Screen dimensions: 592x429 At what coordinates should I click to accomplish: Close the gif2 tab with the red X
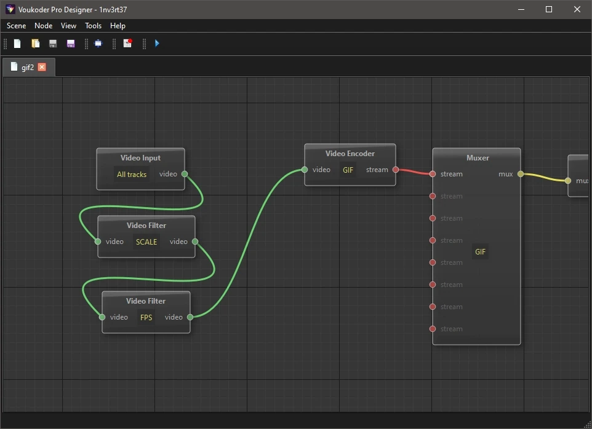coord(42,67)
